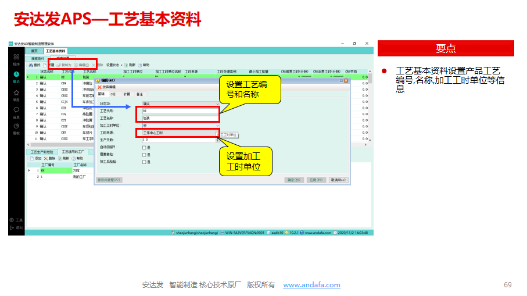
Task: Open 消息 (Messages) chat icon in sidebar
Action: point(16,110)
